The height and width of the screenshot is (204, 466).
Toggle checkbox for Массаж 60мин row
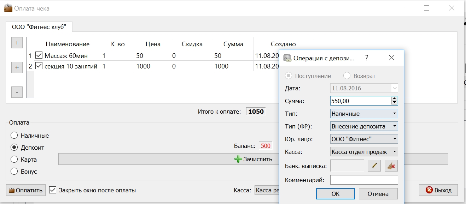39,55
